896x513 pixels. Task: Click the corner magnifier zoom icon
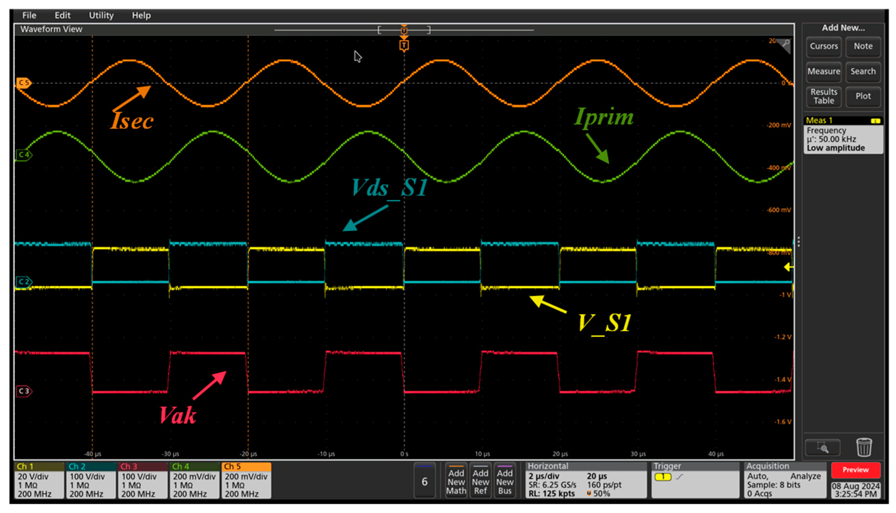click(786, 44)
